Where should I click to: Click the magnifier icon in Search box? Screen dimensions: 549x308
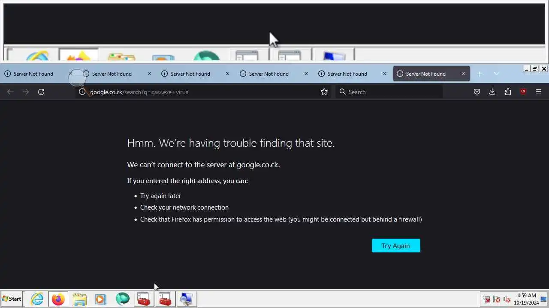(x=342, y=92)
